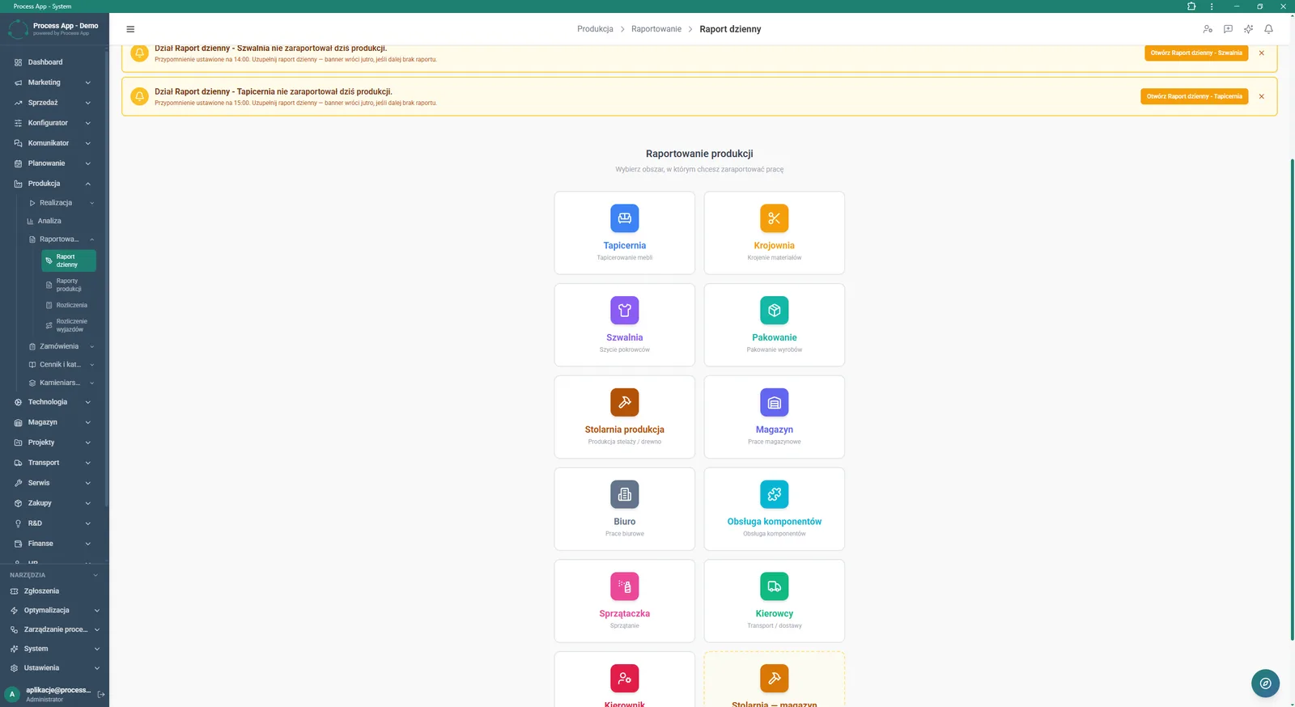1295x707 pixels.
Task: Toggle the hamburger sidebar menu
Action: tap(130, 29)
